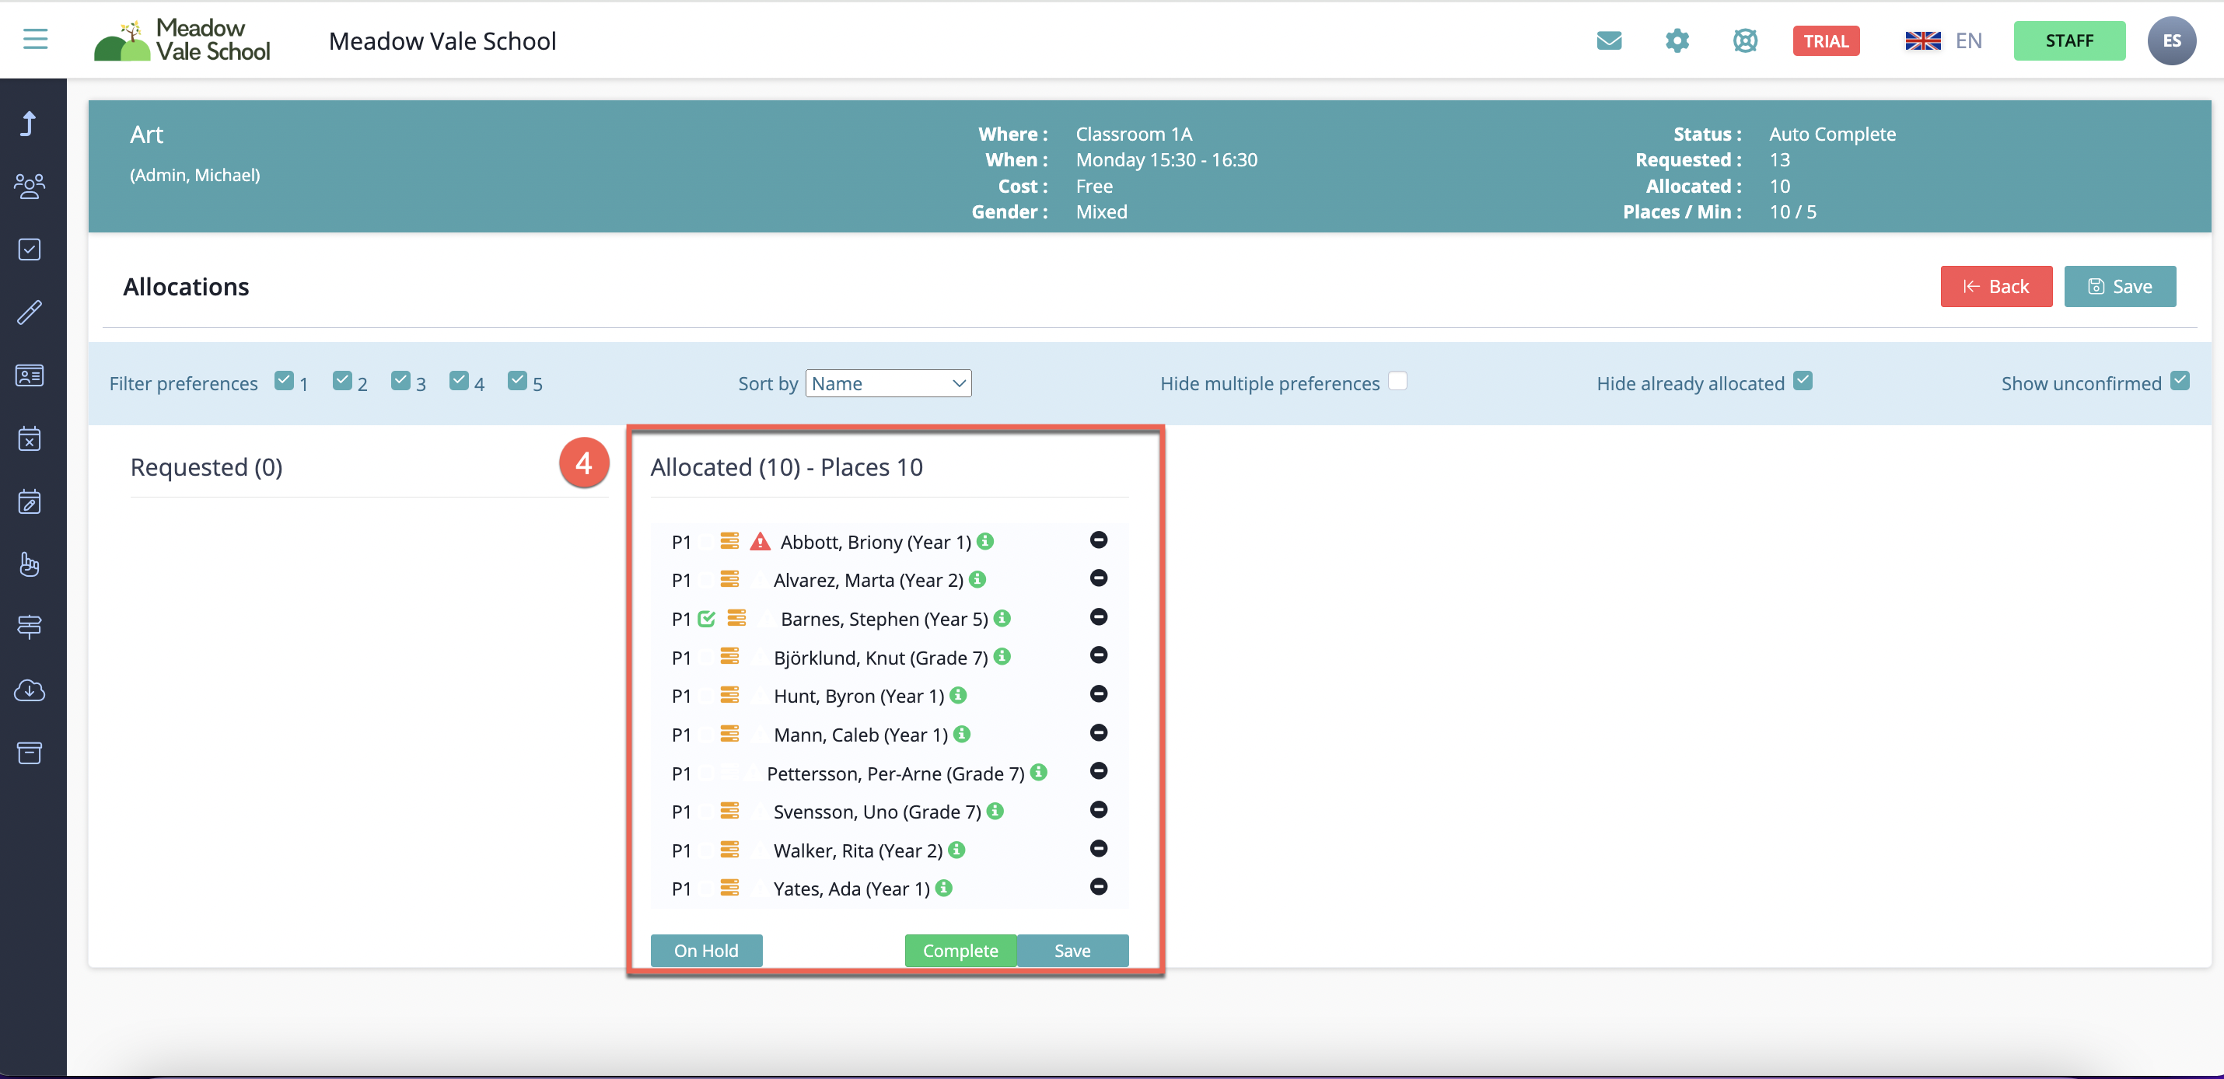Click the Svensson, Uno (Grade 7) name

coord(877,812)
